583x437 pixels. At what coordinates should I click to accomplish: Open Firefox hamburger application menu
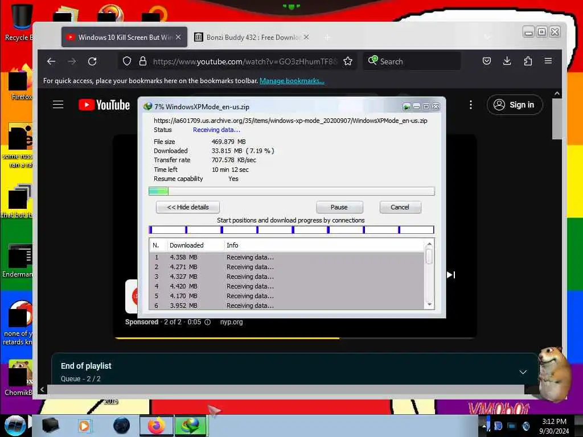[x=548, y=61]
